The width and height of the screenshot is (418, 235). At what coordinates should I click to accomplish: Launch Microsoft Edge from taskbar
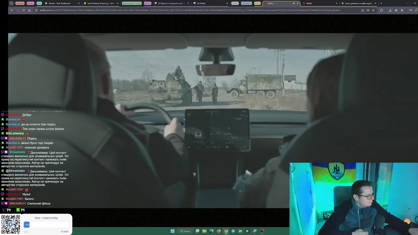pos(212,231)
